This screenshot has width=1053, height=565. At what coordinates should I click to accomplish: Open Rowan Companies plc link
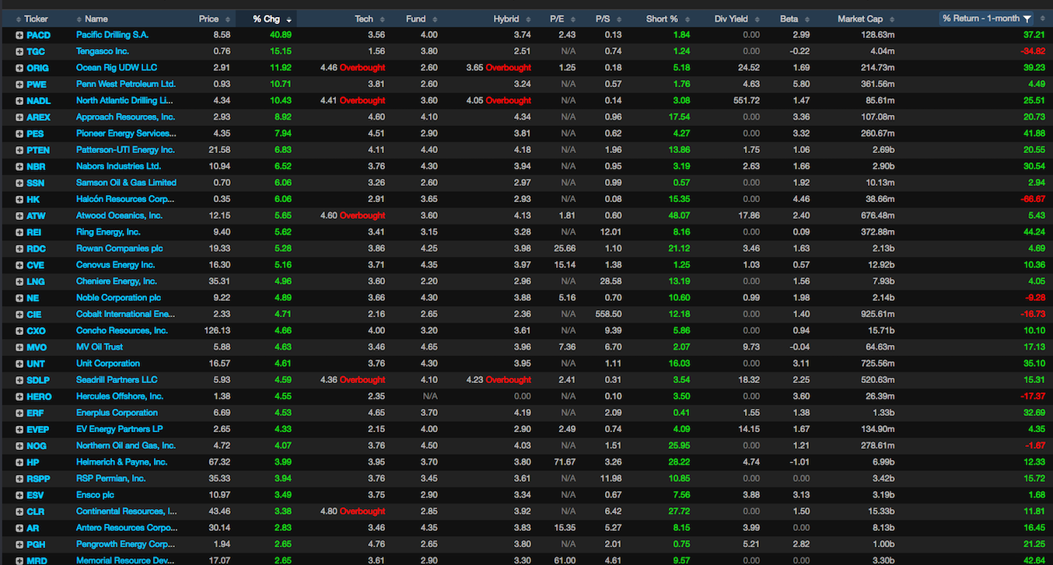120,249
